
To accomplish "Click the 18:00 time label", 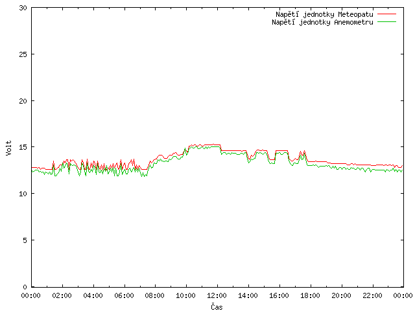I will pyautogui.click(x=310, y=295).
